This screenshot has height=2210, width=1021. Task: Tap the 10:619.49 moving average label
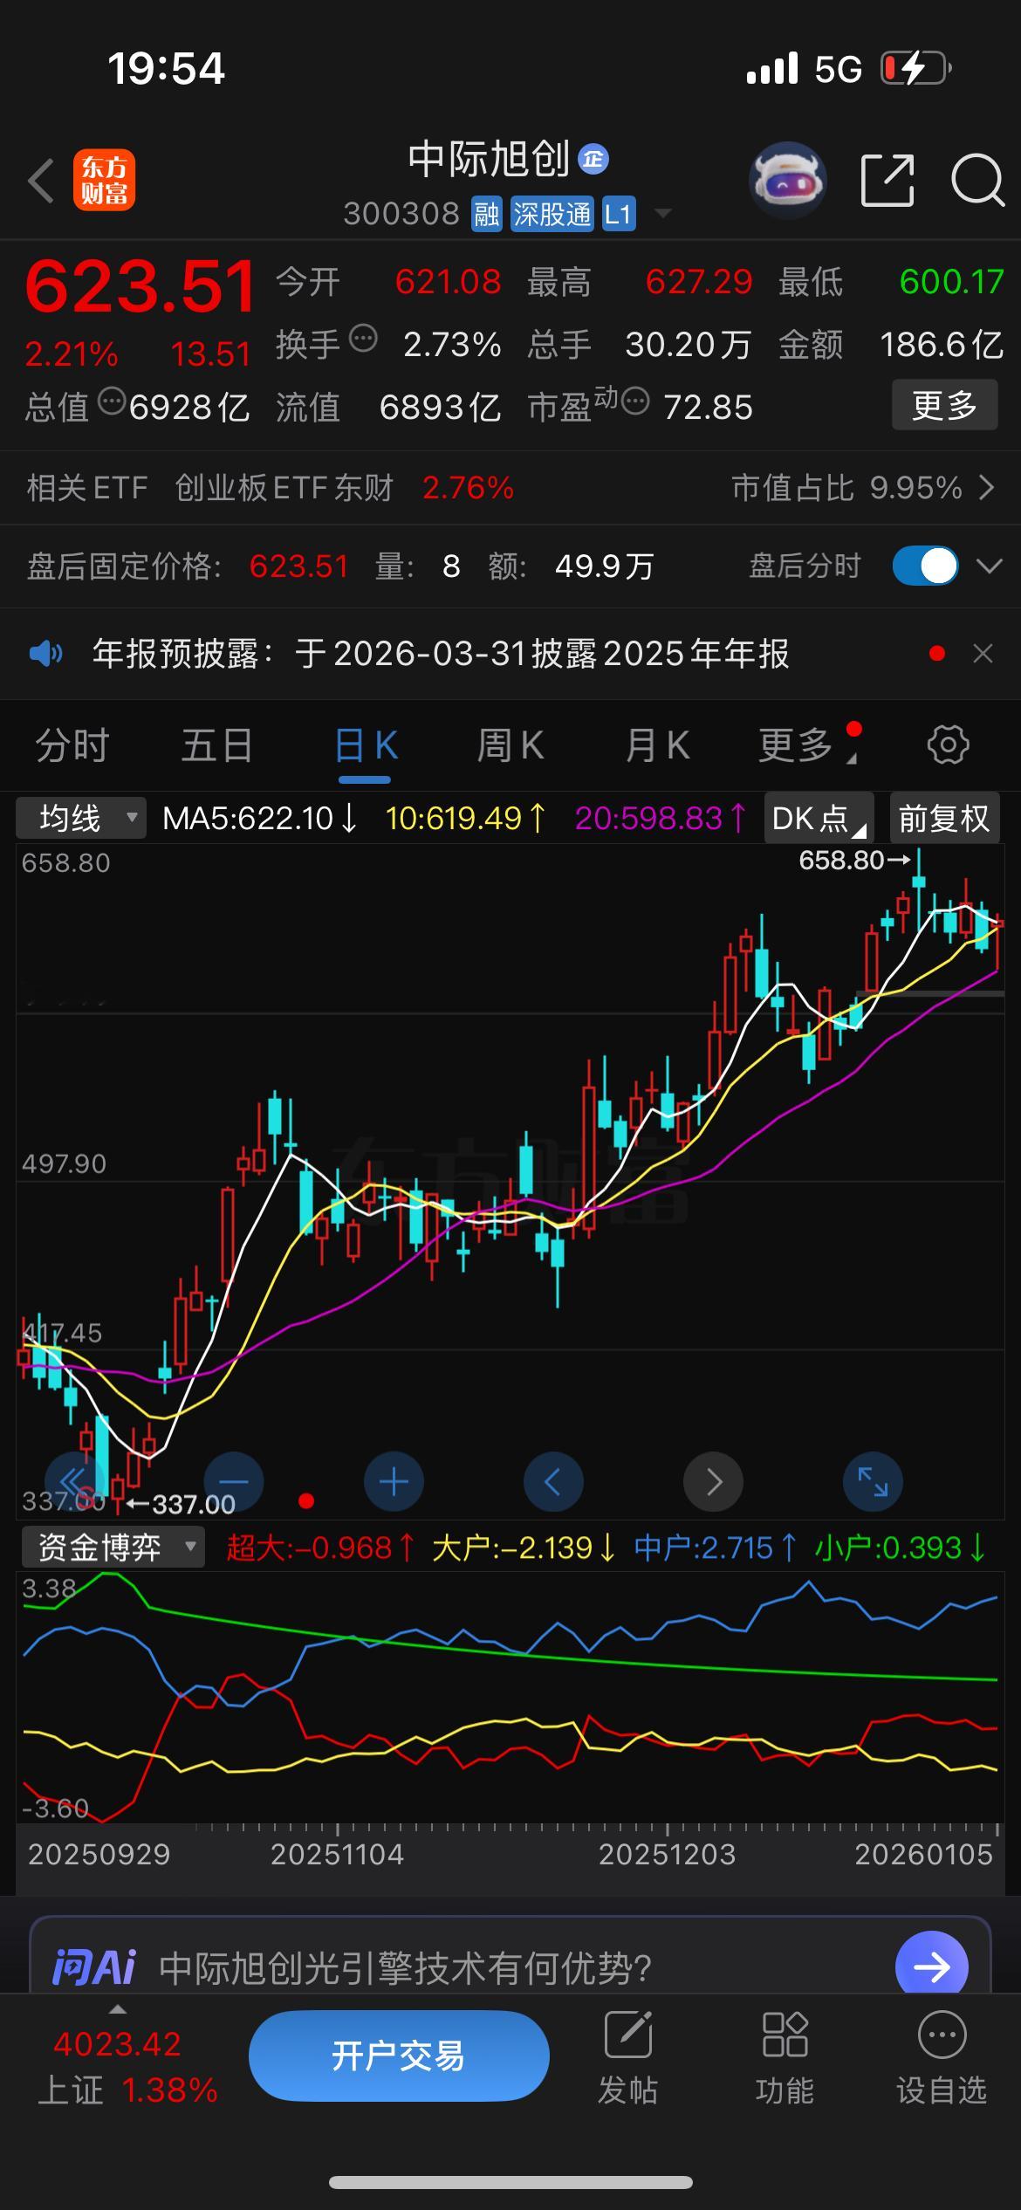click(x=466, y=818)
